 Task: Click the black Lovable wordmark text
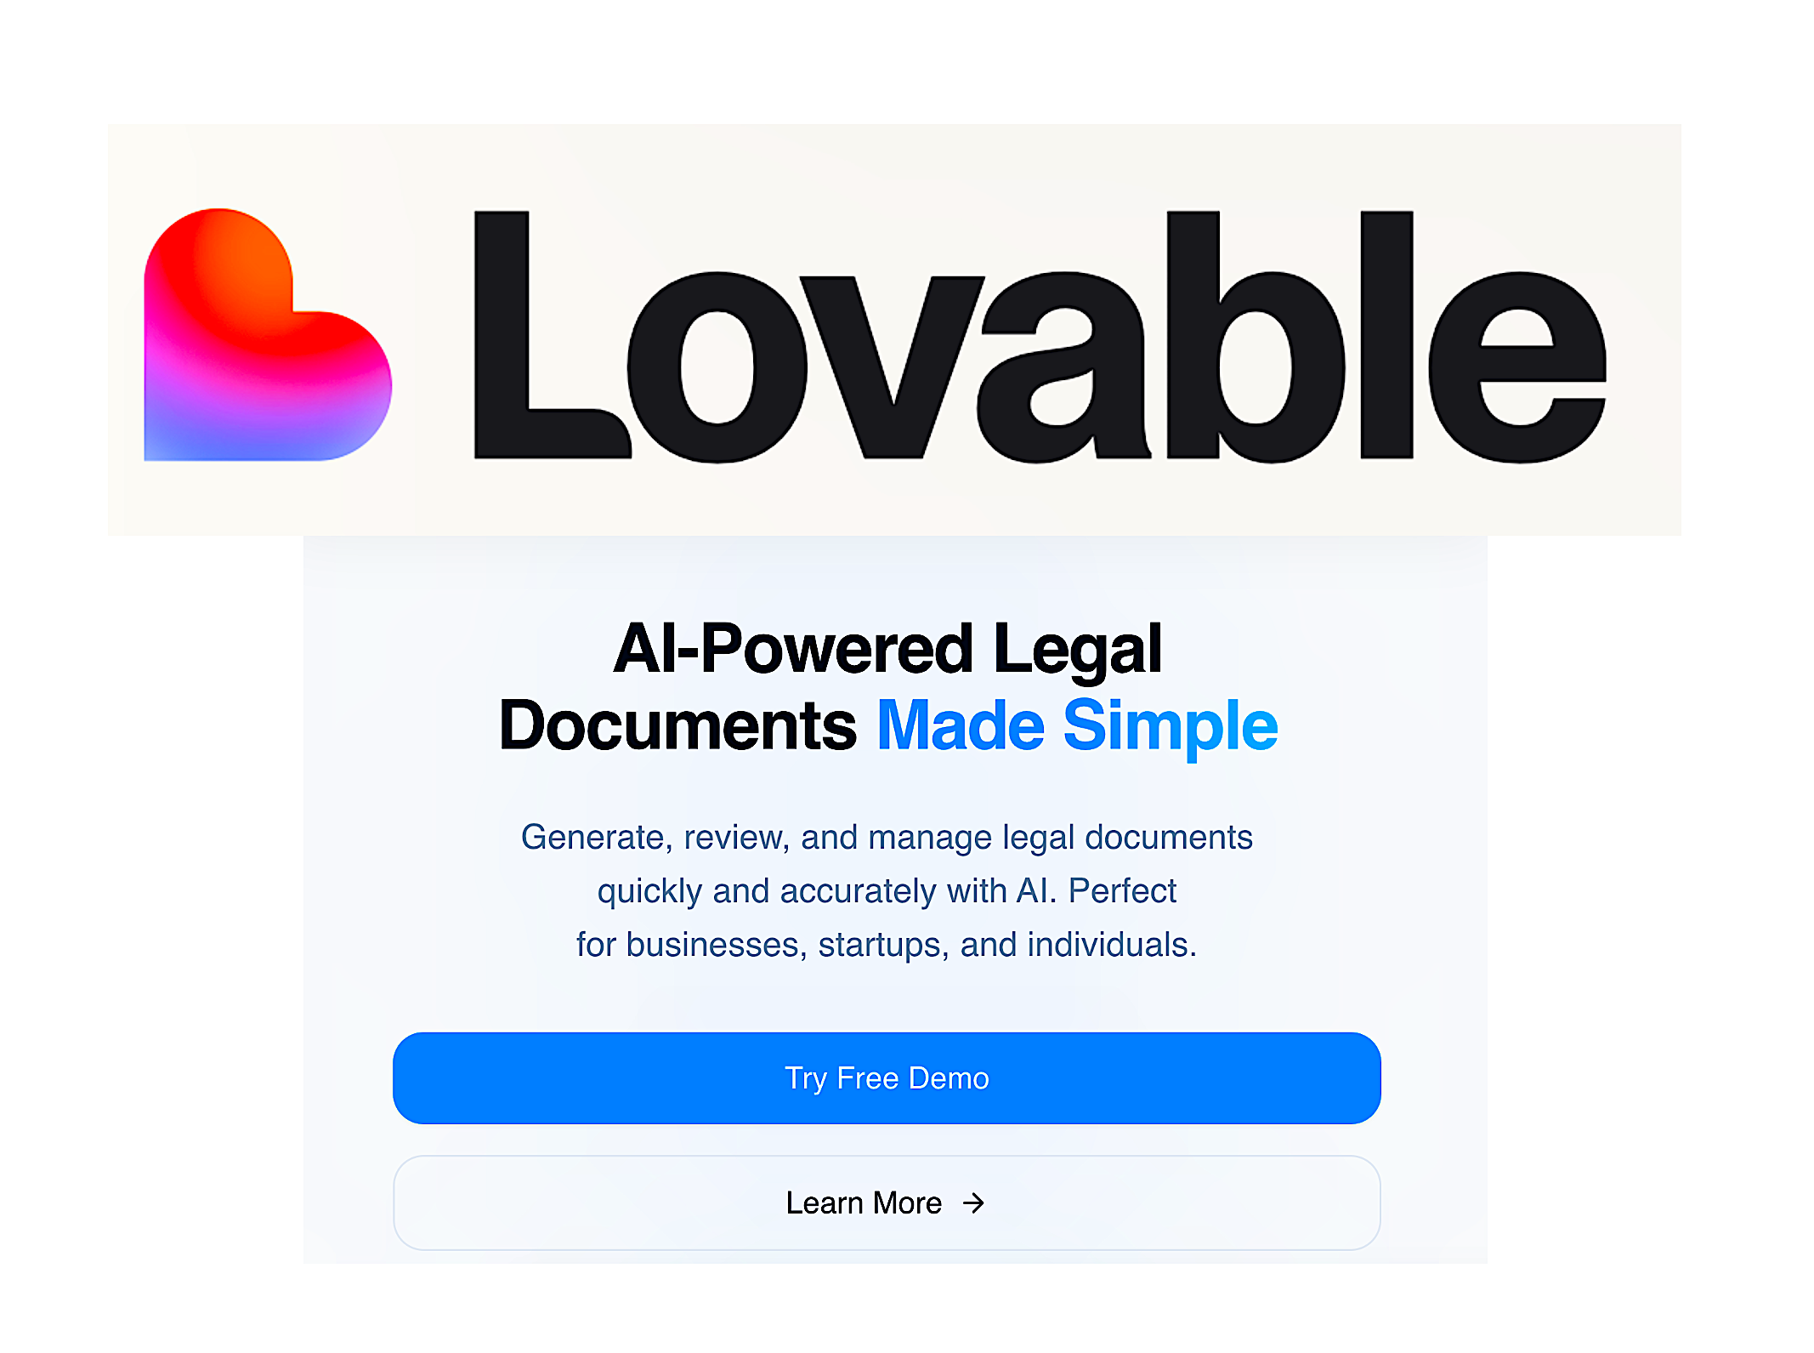pos(1040,336)
